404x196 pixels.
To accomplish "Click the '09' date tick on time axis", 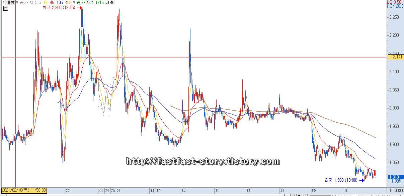I will pyautogui.click(x=314, y=191).
